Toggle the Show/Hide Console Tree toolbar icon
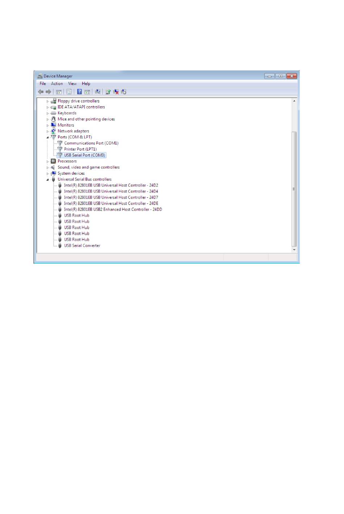This screenshot has width=344, height=514. (59, 92)
